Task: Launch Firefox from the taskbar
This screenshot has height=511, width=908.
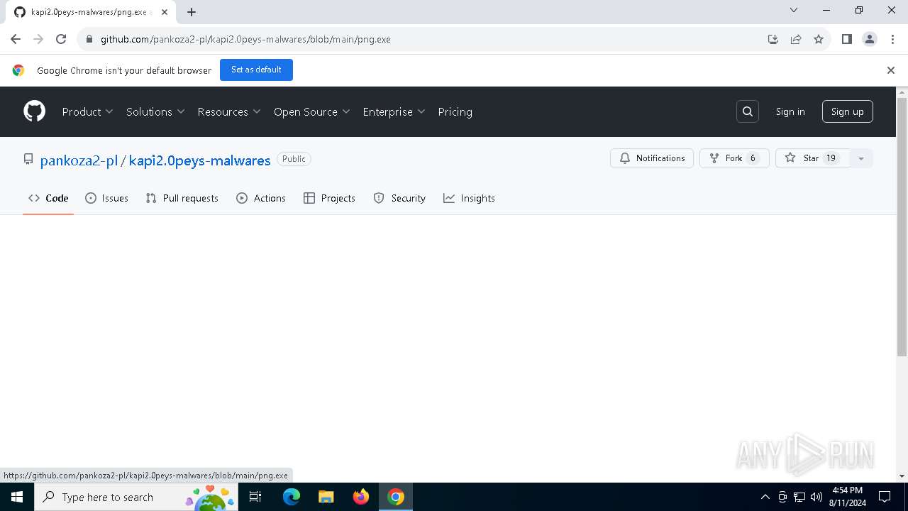Action: coord(361,497)
